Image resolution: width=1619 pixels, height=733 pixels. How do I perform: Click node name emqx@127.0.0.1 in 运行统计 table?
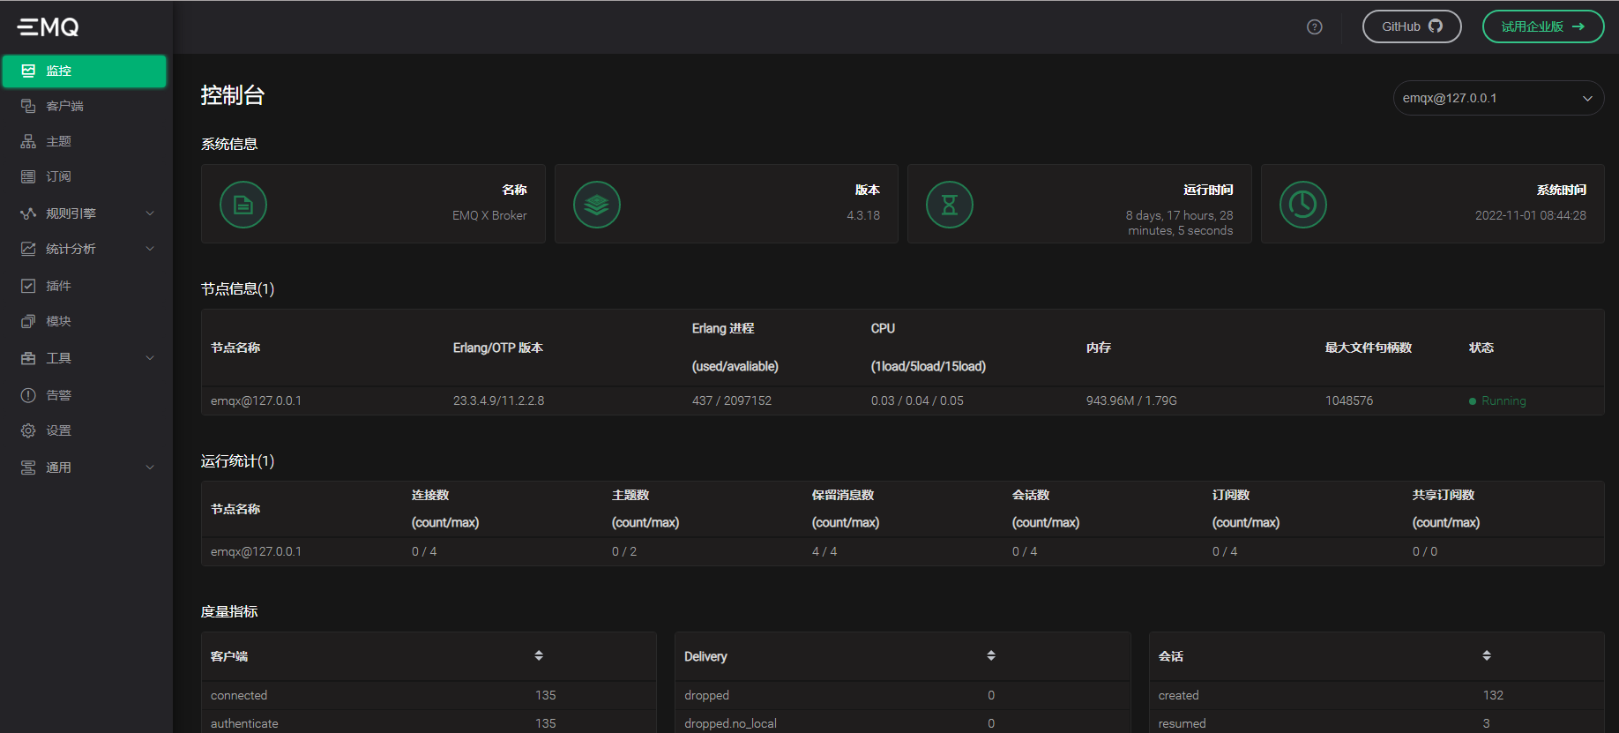(x=256, y=551)
